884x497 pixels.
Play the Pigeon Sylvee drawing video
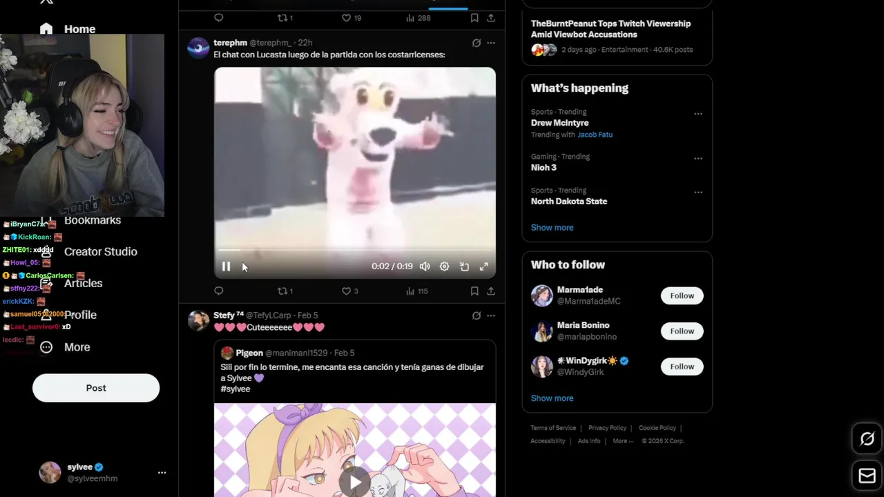(354, 483)
